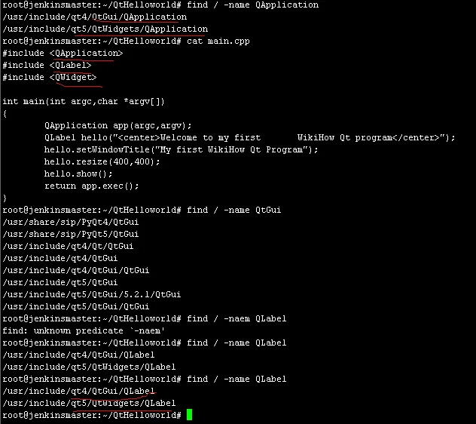Click the hello.setWindowTitle code line
476x424 pixels.
[x=181, y=150]
